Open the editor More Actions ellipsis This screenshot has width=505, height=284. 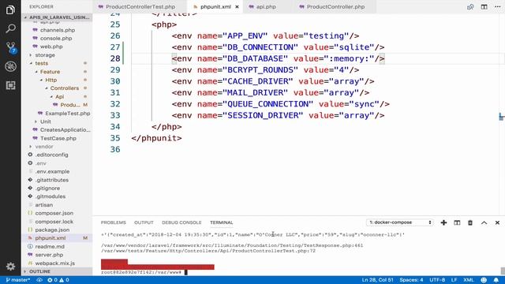pyautogui.click(x=498, y=7)
